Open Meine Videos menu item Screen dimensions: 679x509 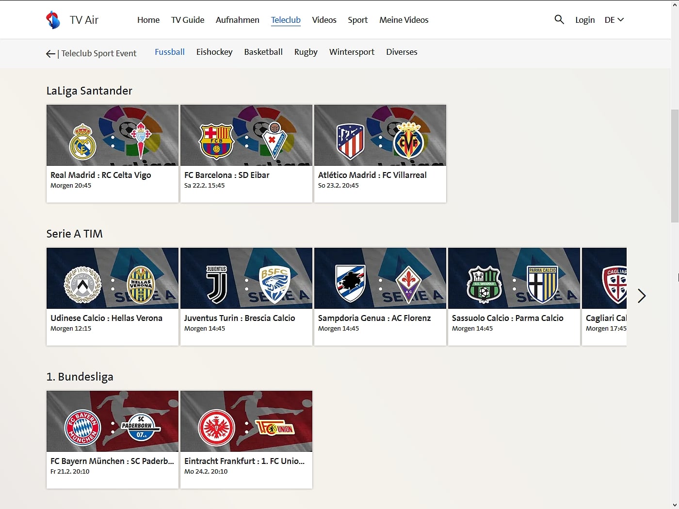404,20
